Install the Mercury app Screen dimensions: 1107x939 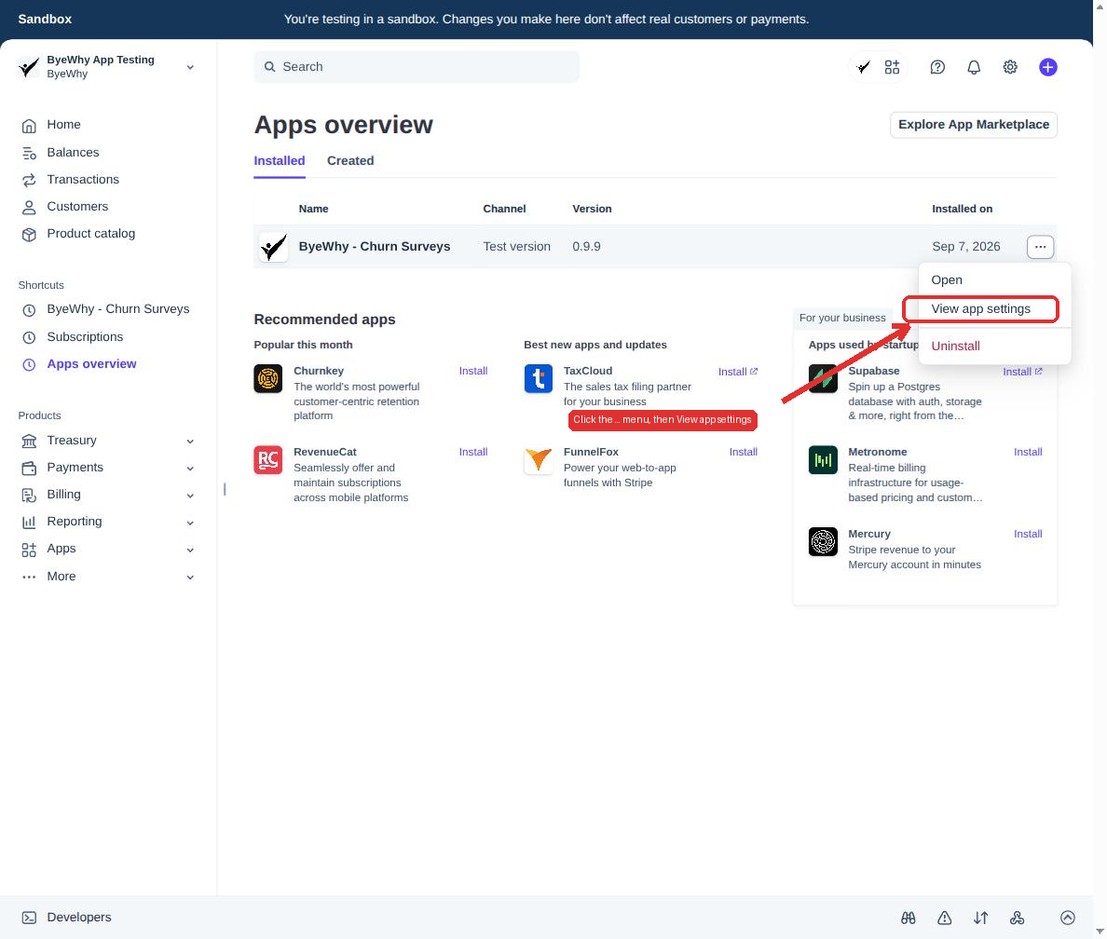[1028, 535]
